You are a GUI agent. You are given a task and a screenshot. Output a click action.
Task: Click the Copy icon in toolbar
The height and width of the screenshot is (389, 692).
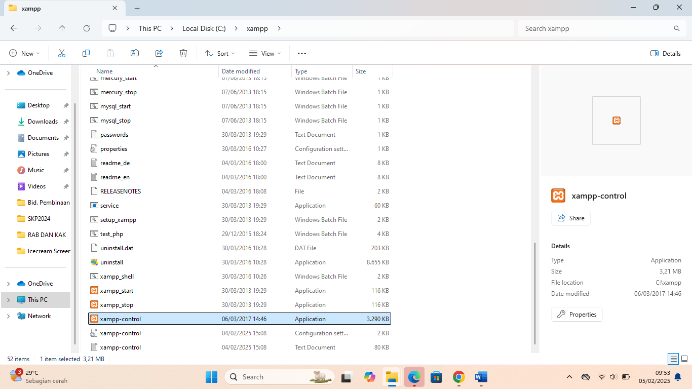(x=86, y=53)
